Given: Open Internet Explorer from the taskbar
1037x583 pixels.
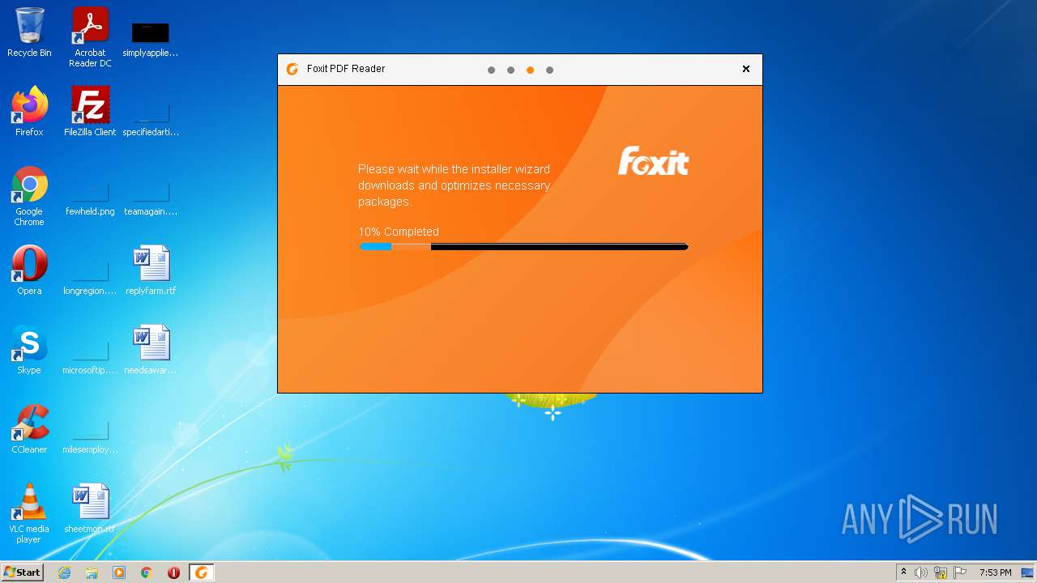Looking at the screenshot, I should click(64, 572).
